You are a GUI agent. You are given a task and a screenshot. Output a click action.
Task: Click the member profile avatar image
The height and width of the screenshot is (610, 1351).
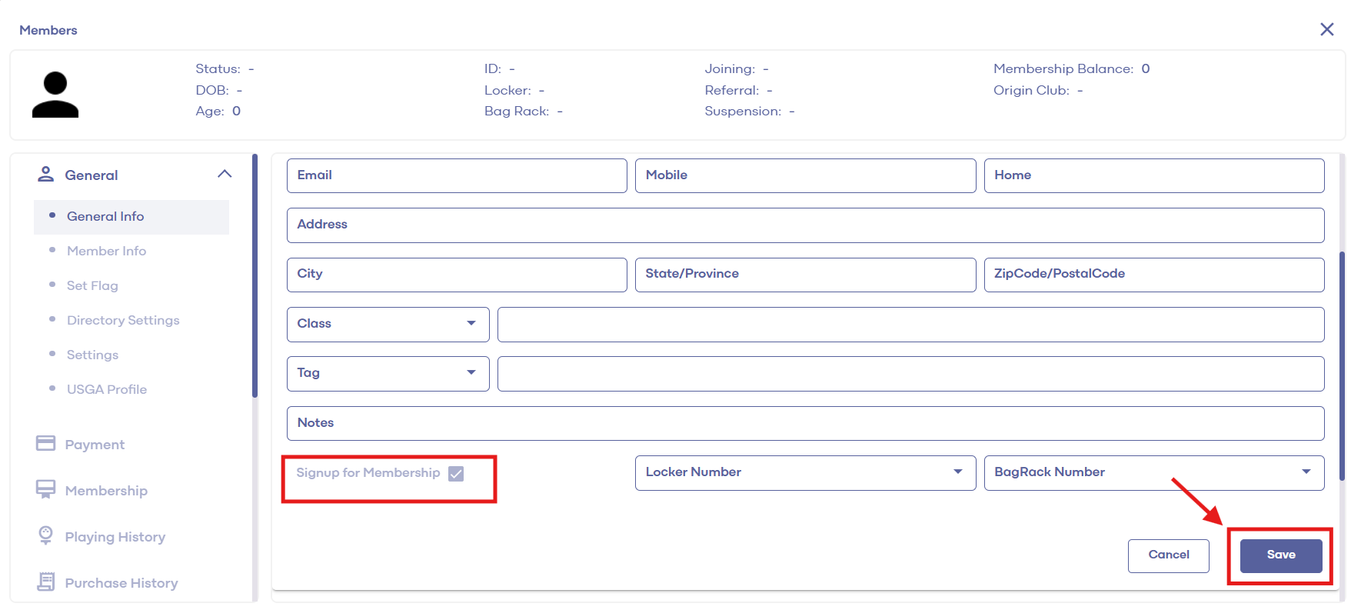pyautogui.click(x=55, y=95)
